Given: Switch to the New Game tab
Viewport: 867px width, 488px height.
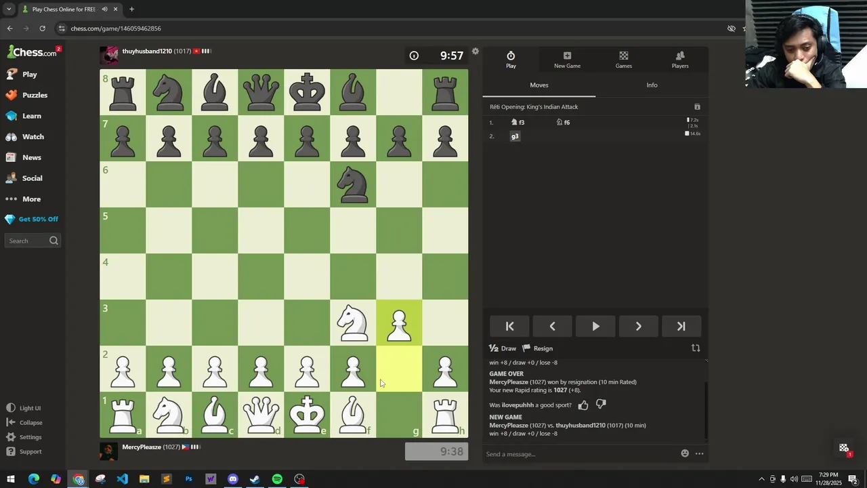Looking at the screenshot, I should pyautogui.click(x=567, y=60).
